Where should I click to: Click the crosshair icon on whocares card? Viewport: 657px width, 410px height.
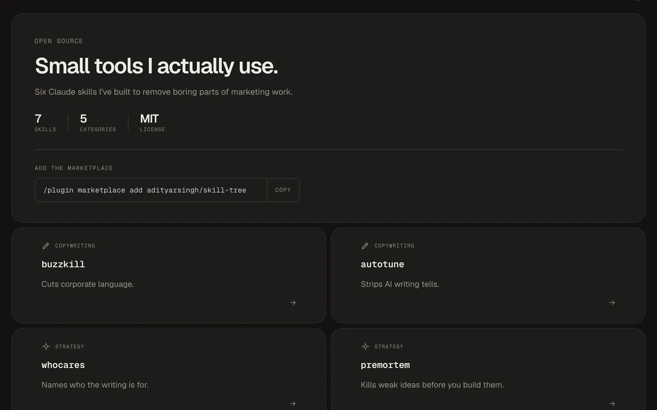pyautogui.click(x=46, y=346)
